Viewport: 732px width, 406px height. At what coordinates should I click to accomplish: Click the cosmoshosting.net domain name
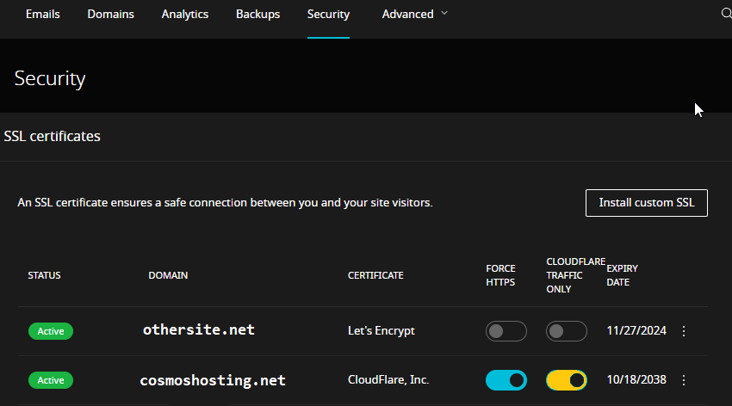213,380
